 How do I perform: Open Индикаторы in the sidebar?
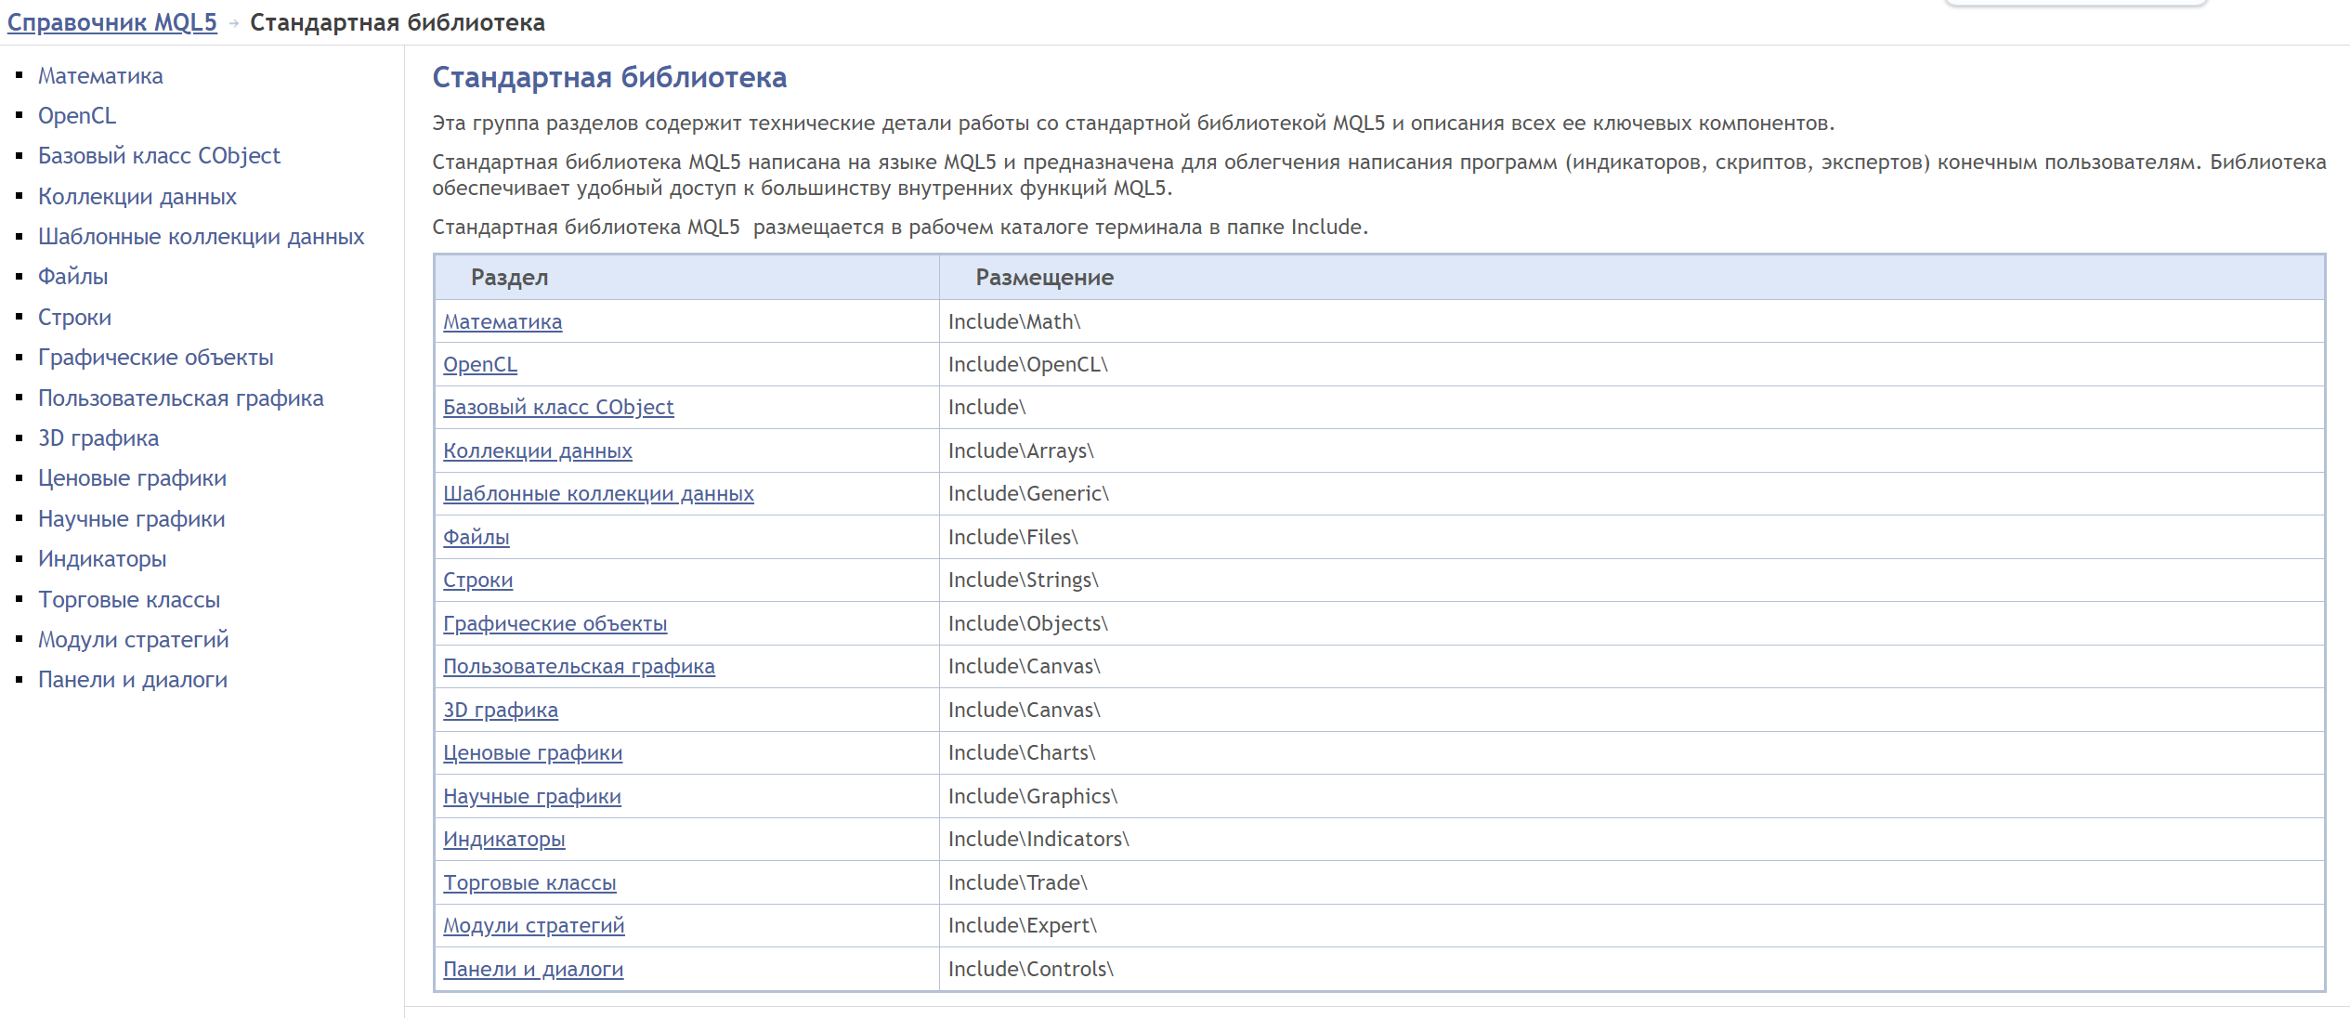point(102,559)
